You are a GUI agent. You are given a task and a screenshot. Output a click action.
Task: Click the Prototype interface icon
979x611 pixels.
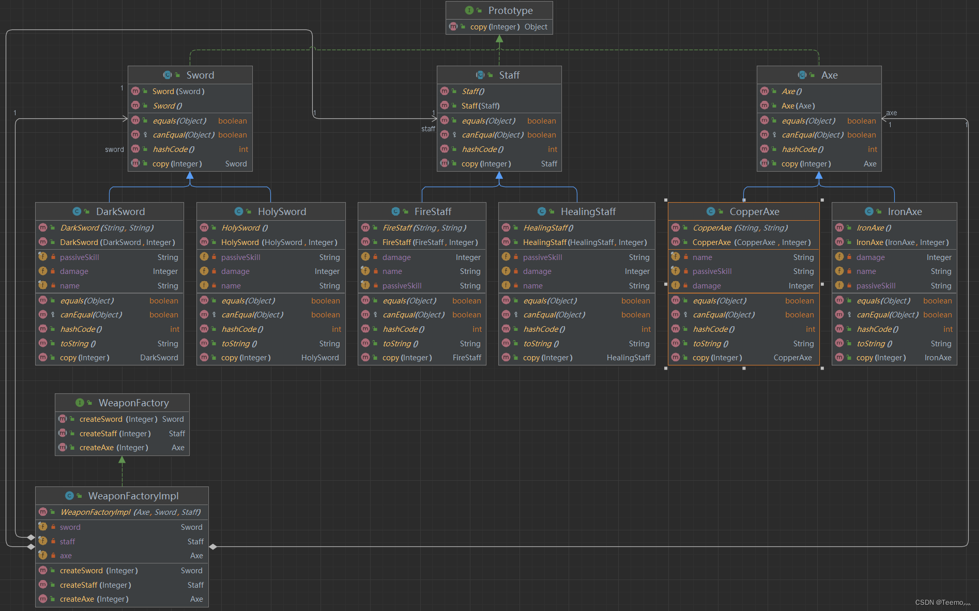(x=469, y=10)
